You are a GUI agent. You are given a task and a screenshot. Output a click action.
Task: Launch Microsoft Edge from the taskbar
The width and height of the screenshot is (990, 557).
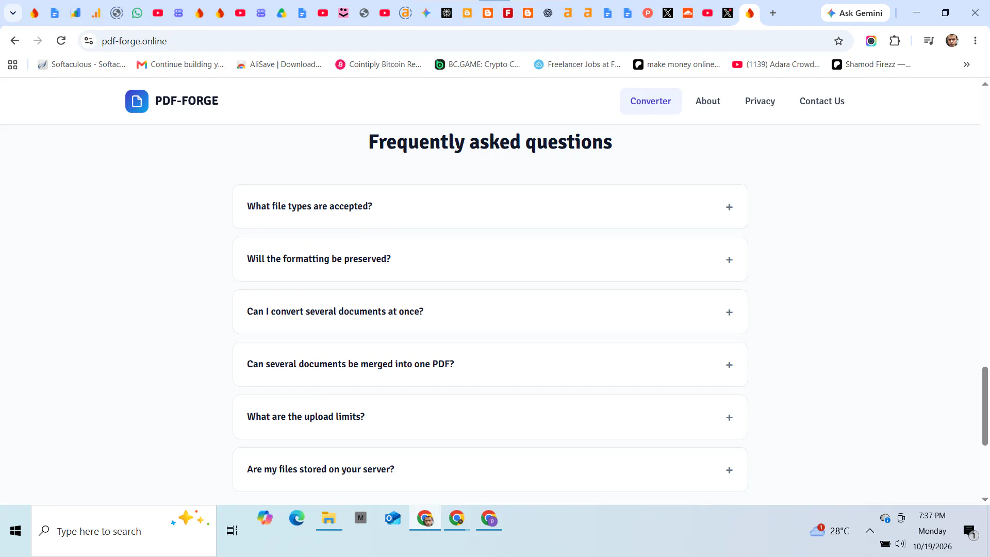pos(297,518)
